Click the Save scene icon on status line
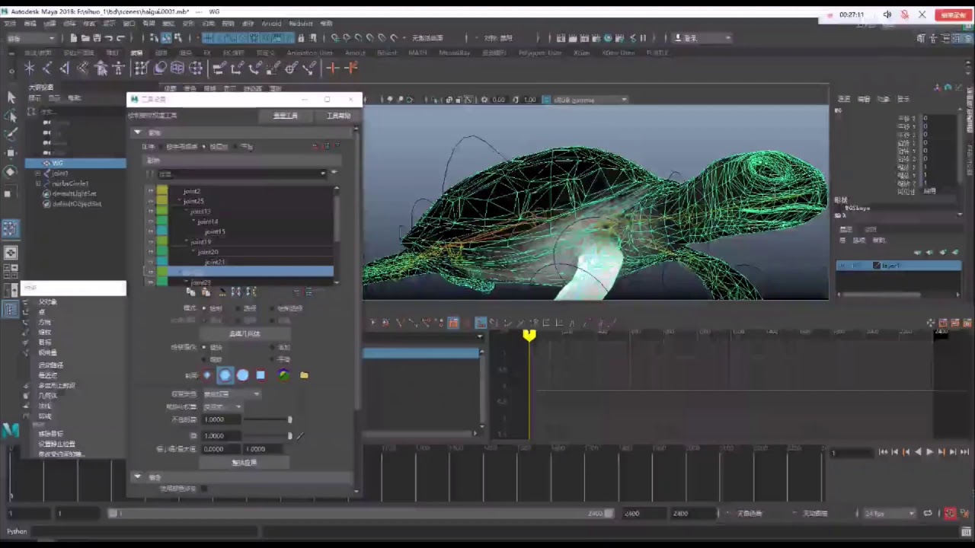Image resolution: width=975 pixels, height=548 pixels. point(97,38)
